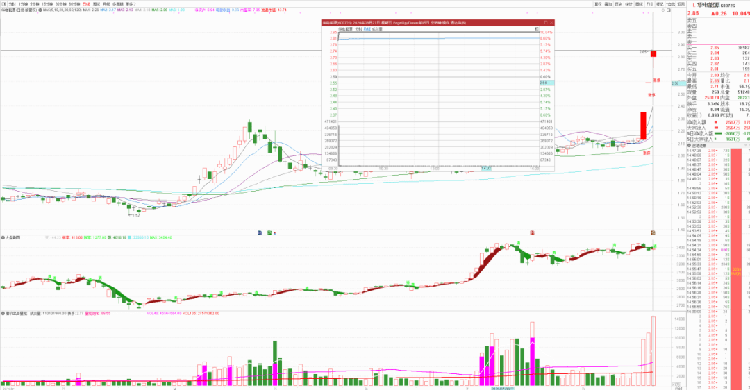Click the diamond icon at the main chart's upper right

[663, 10]
